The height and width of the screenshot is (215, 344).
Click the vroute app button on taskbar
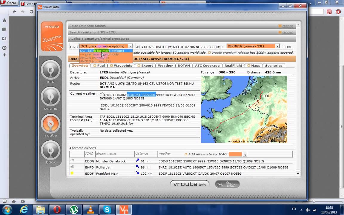[x=124, y=210]
